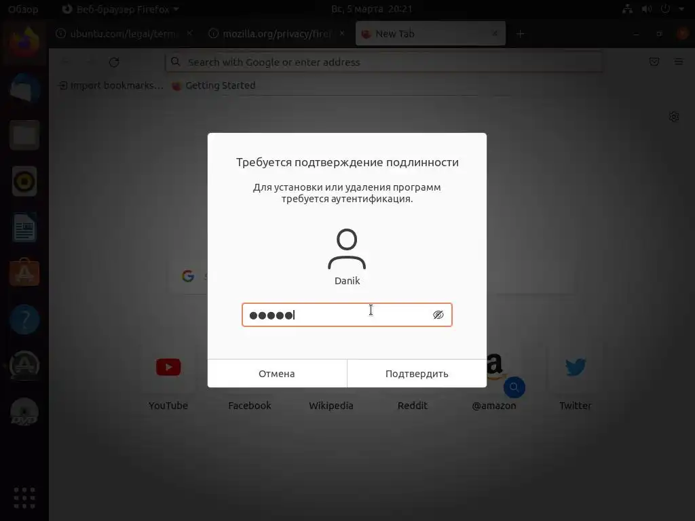Switch to the ubuntu.com/legal tab
695x521 pixels.
coord(125,34)
